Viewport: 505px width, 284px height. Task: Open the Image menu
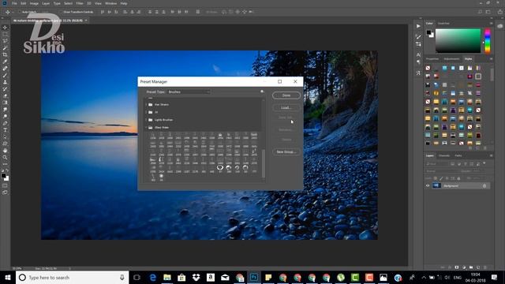click(34, 3)
